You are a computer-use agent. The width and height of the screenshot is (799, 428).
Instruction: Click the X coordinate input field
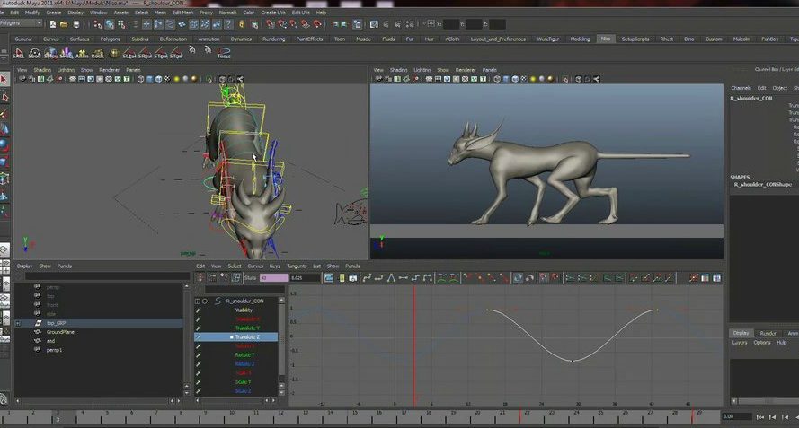[x=451, y=24]
